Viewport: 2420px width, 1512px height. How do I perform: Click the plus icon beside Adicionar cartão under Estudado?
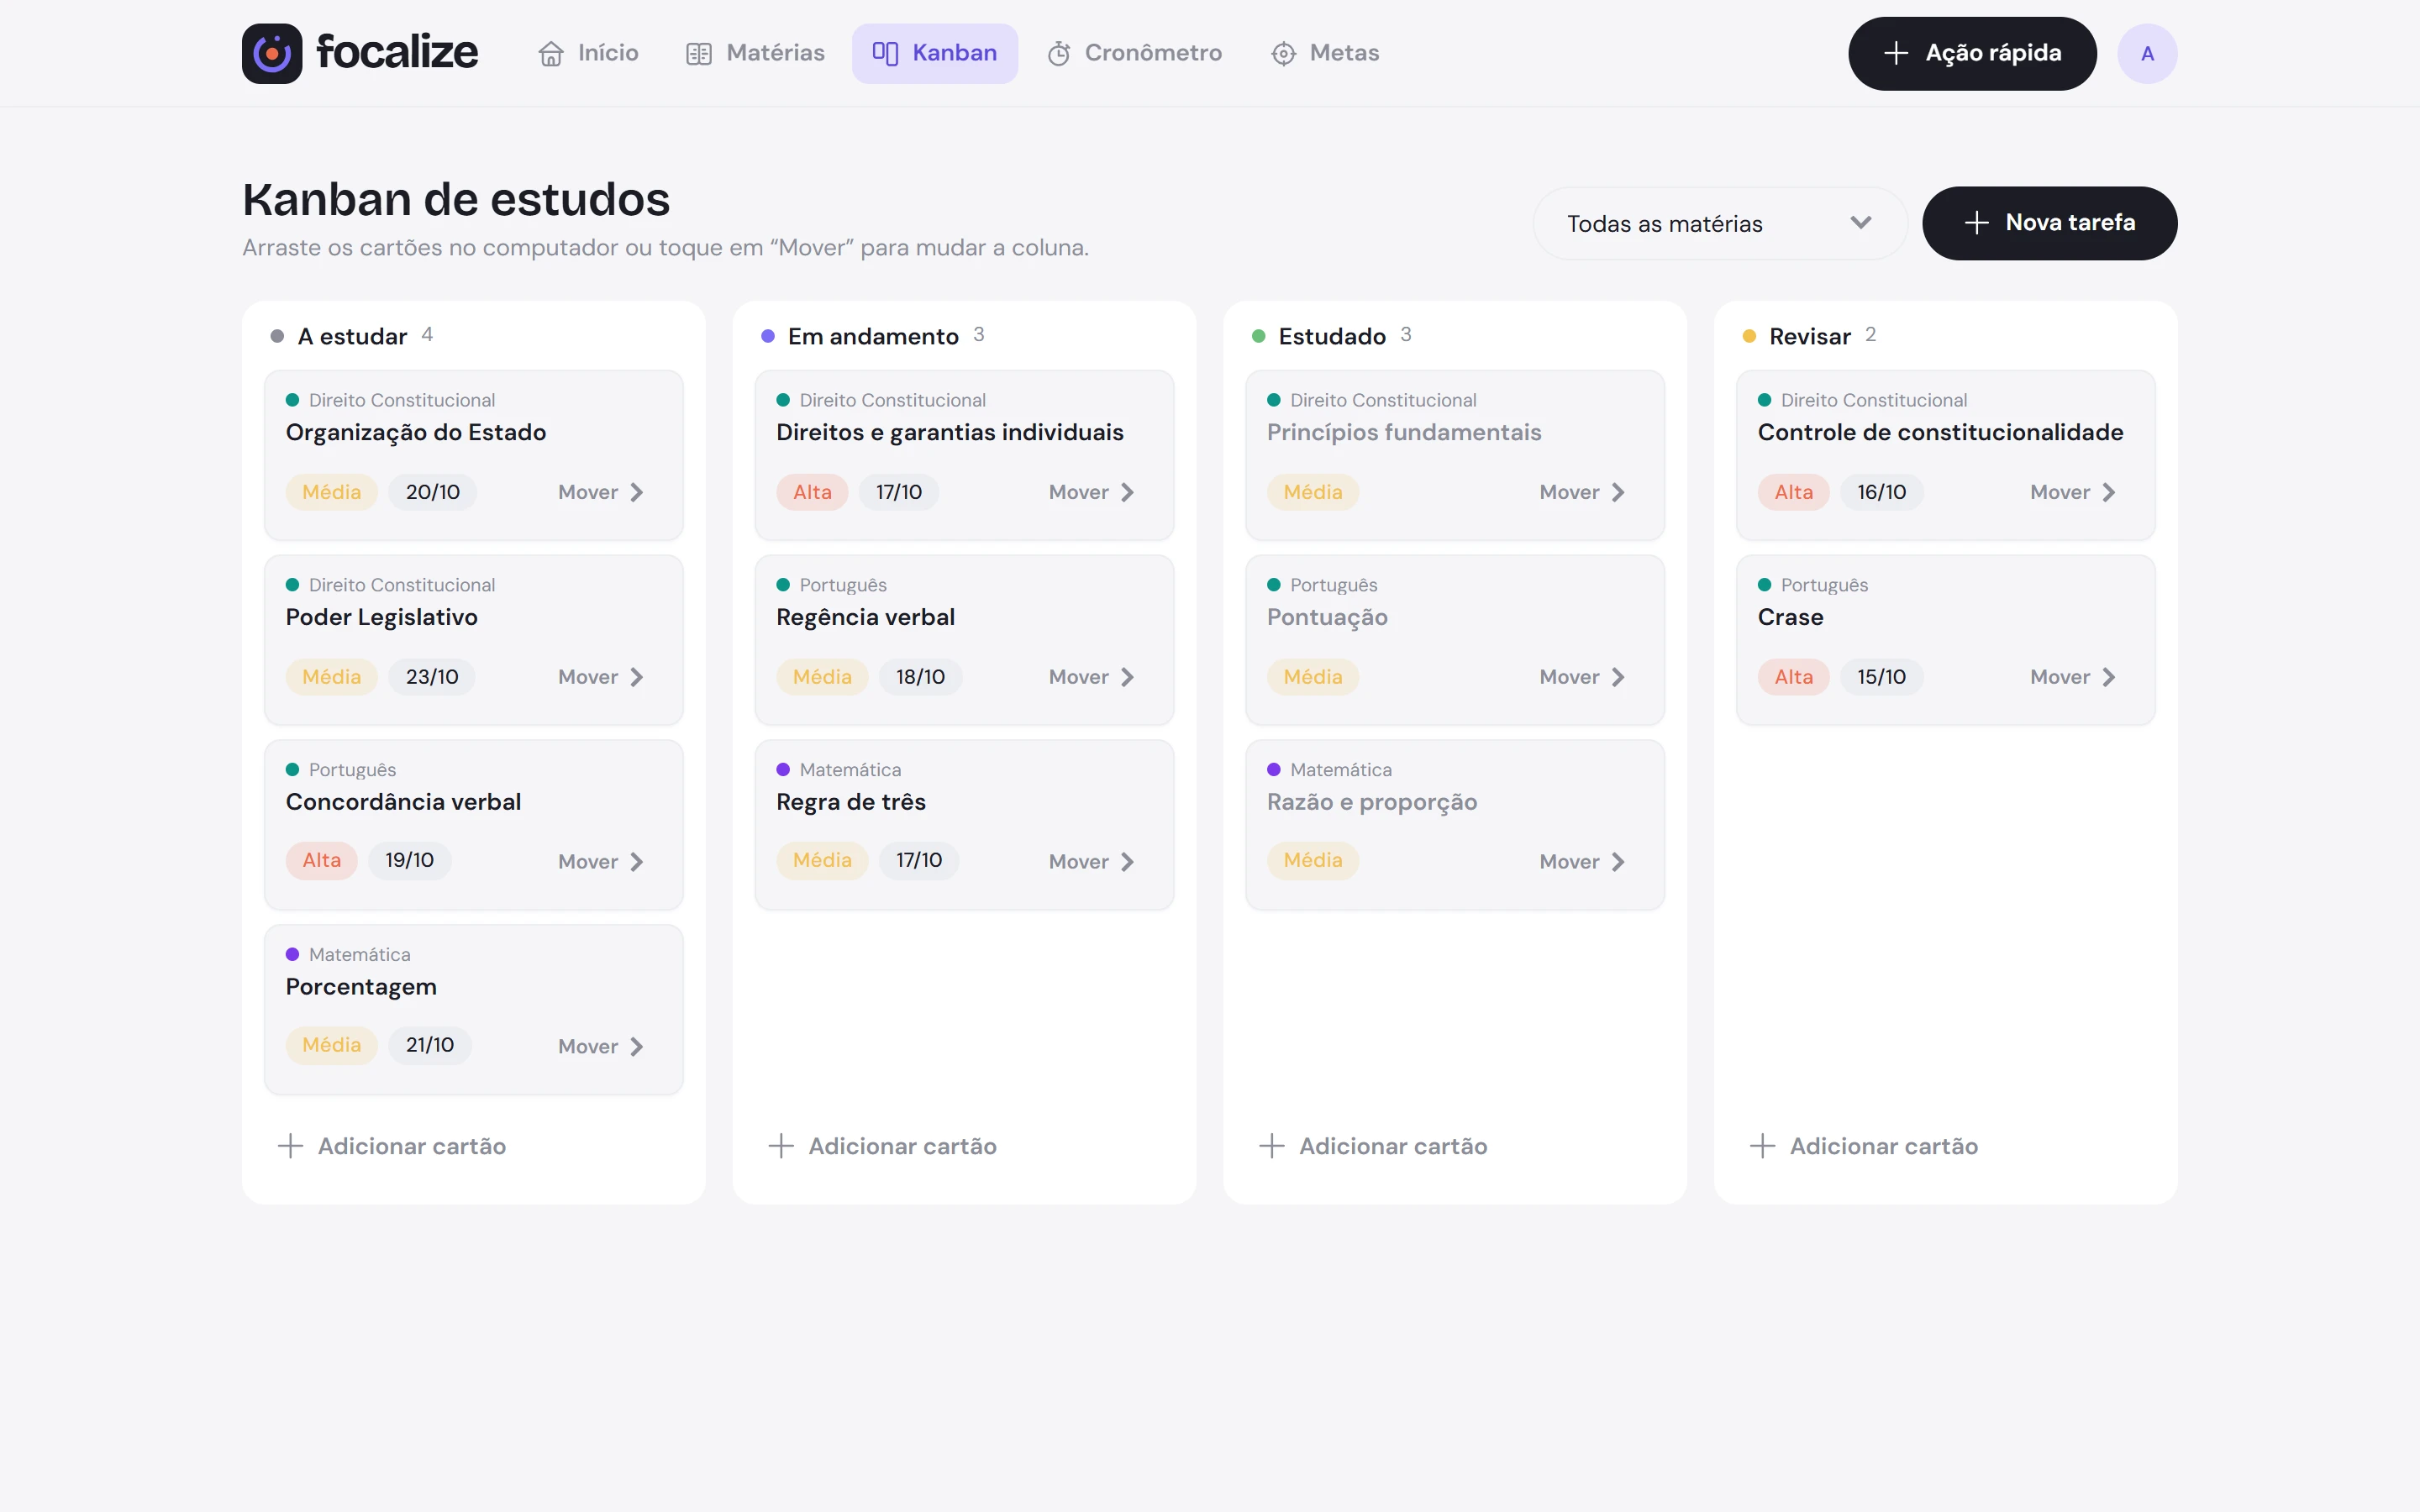pos(1272,1146)
